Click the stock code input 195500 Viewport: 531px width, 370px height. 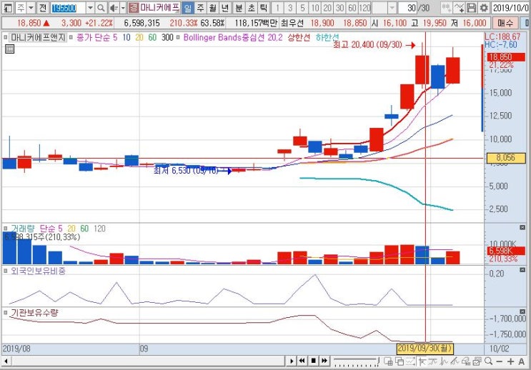[69, 8]
